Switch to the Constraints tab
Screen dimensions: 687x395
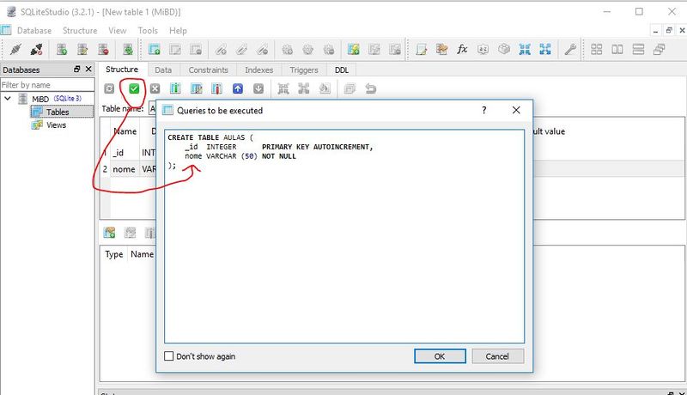click(208, 70)
